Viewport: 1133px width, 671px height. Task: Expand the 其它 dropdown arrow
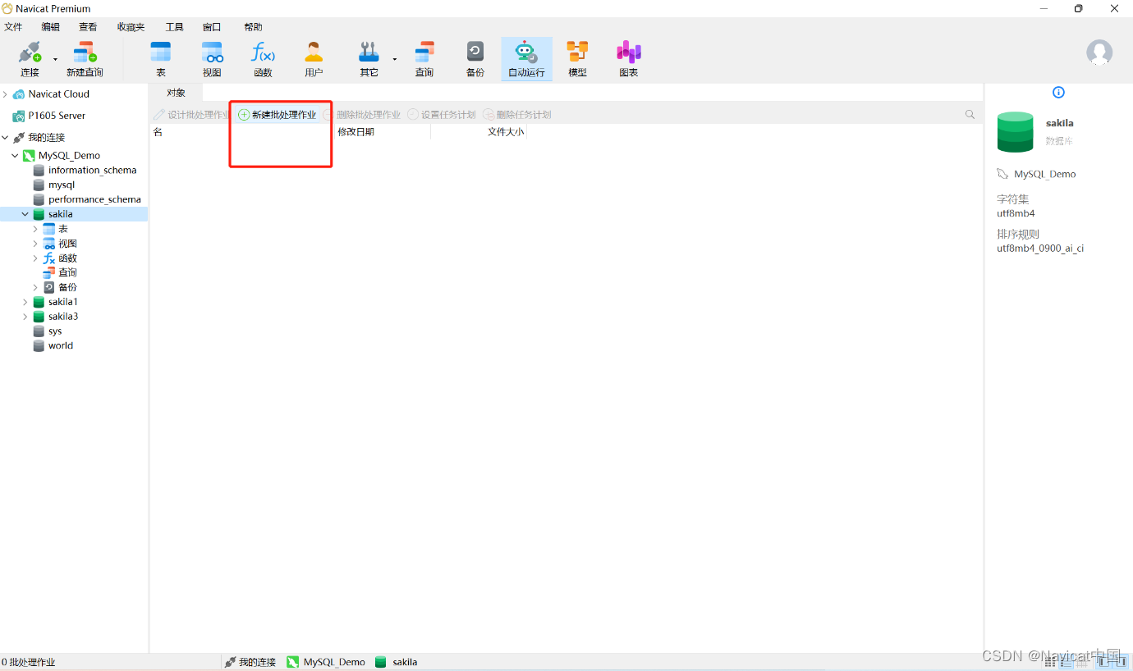tap(395, 60)
